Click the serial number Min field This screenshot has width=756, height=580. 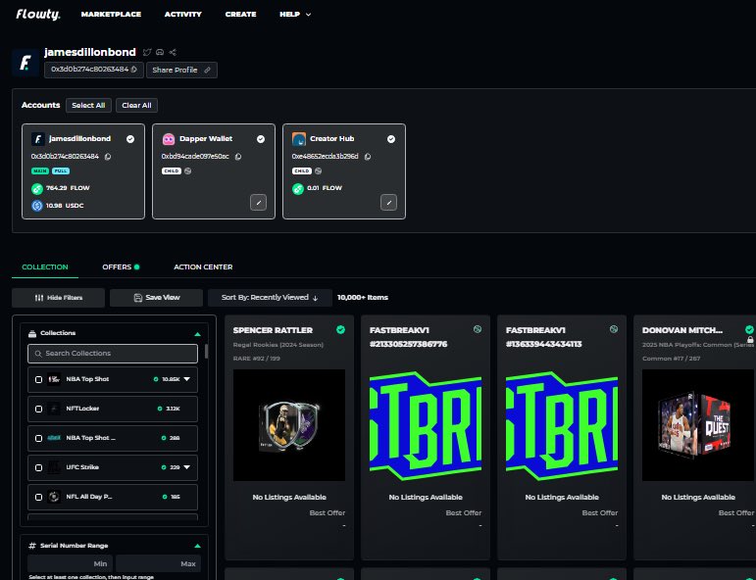[x=70, y=563]
